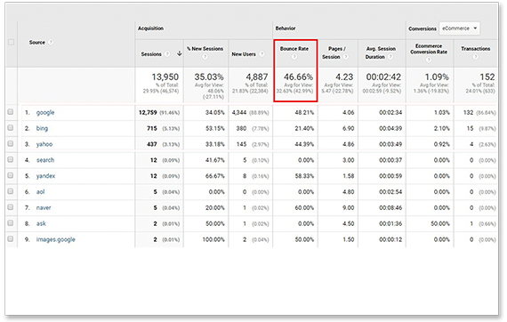Click the average session duration 00:02:42
Image resolution: width=507 pixels, height=322 pixels.
click(383, 77)
